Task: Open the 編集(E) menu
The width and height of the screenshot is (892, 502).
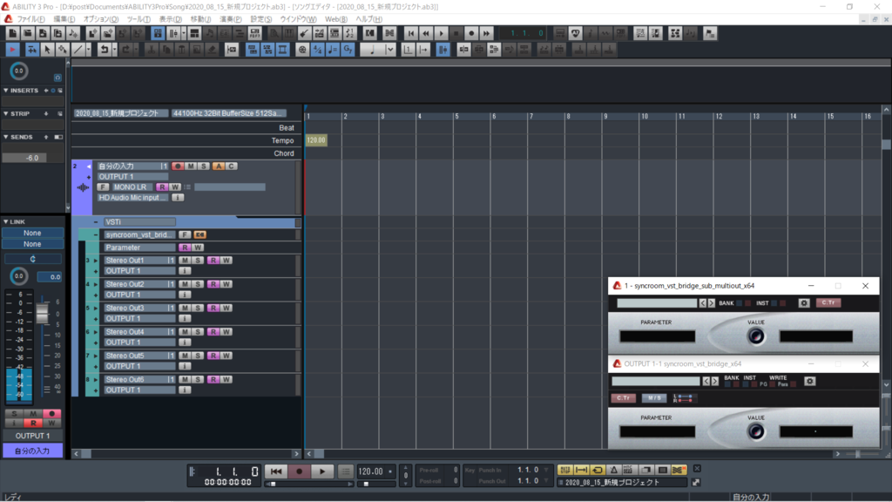Action: click(x=64, y=19)
